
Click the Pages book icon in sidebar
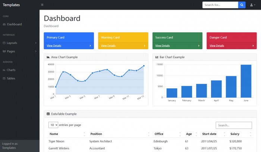pyautogui.click(x=4, y=51)
